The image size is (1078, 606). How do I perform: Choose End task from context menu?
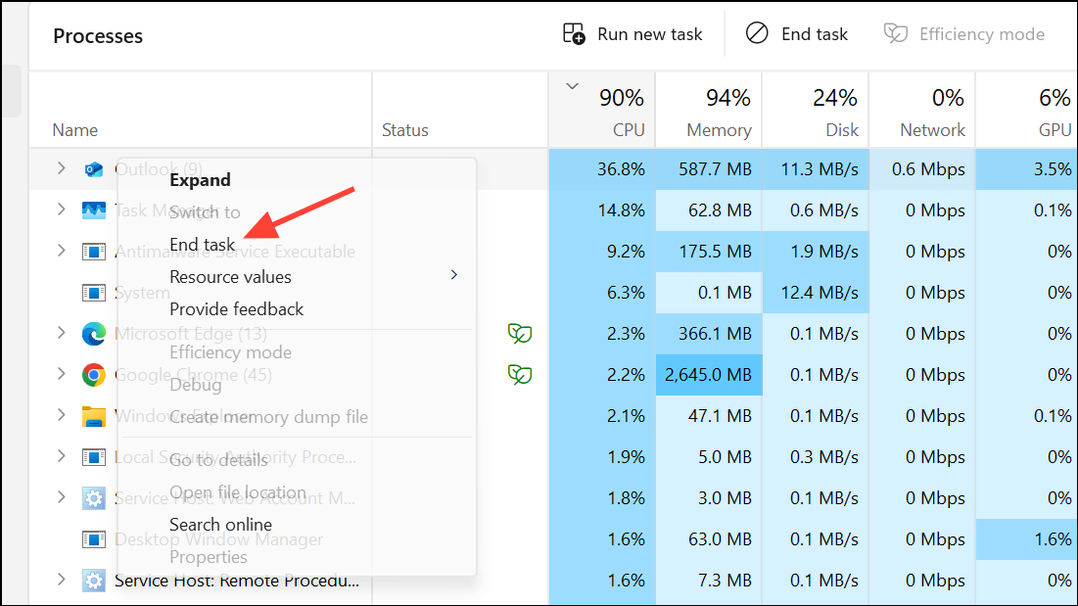tap(203, 245)
